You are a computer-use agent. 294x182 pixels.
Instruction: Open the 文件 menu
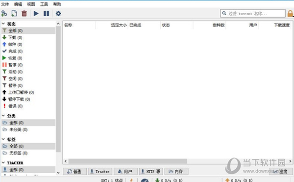pyautogui.click(x=5, y=4)
